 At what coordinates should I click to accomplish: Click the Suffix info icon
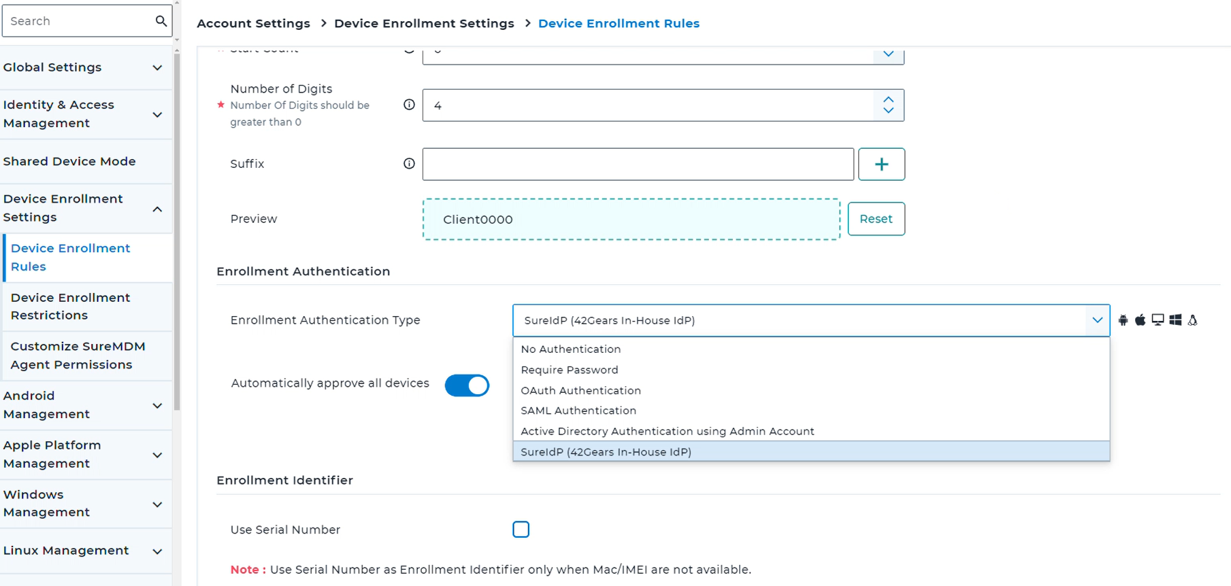[x=409, y=164]
